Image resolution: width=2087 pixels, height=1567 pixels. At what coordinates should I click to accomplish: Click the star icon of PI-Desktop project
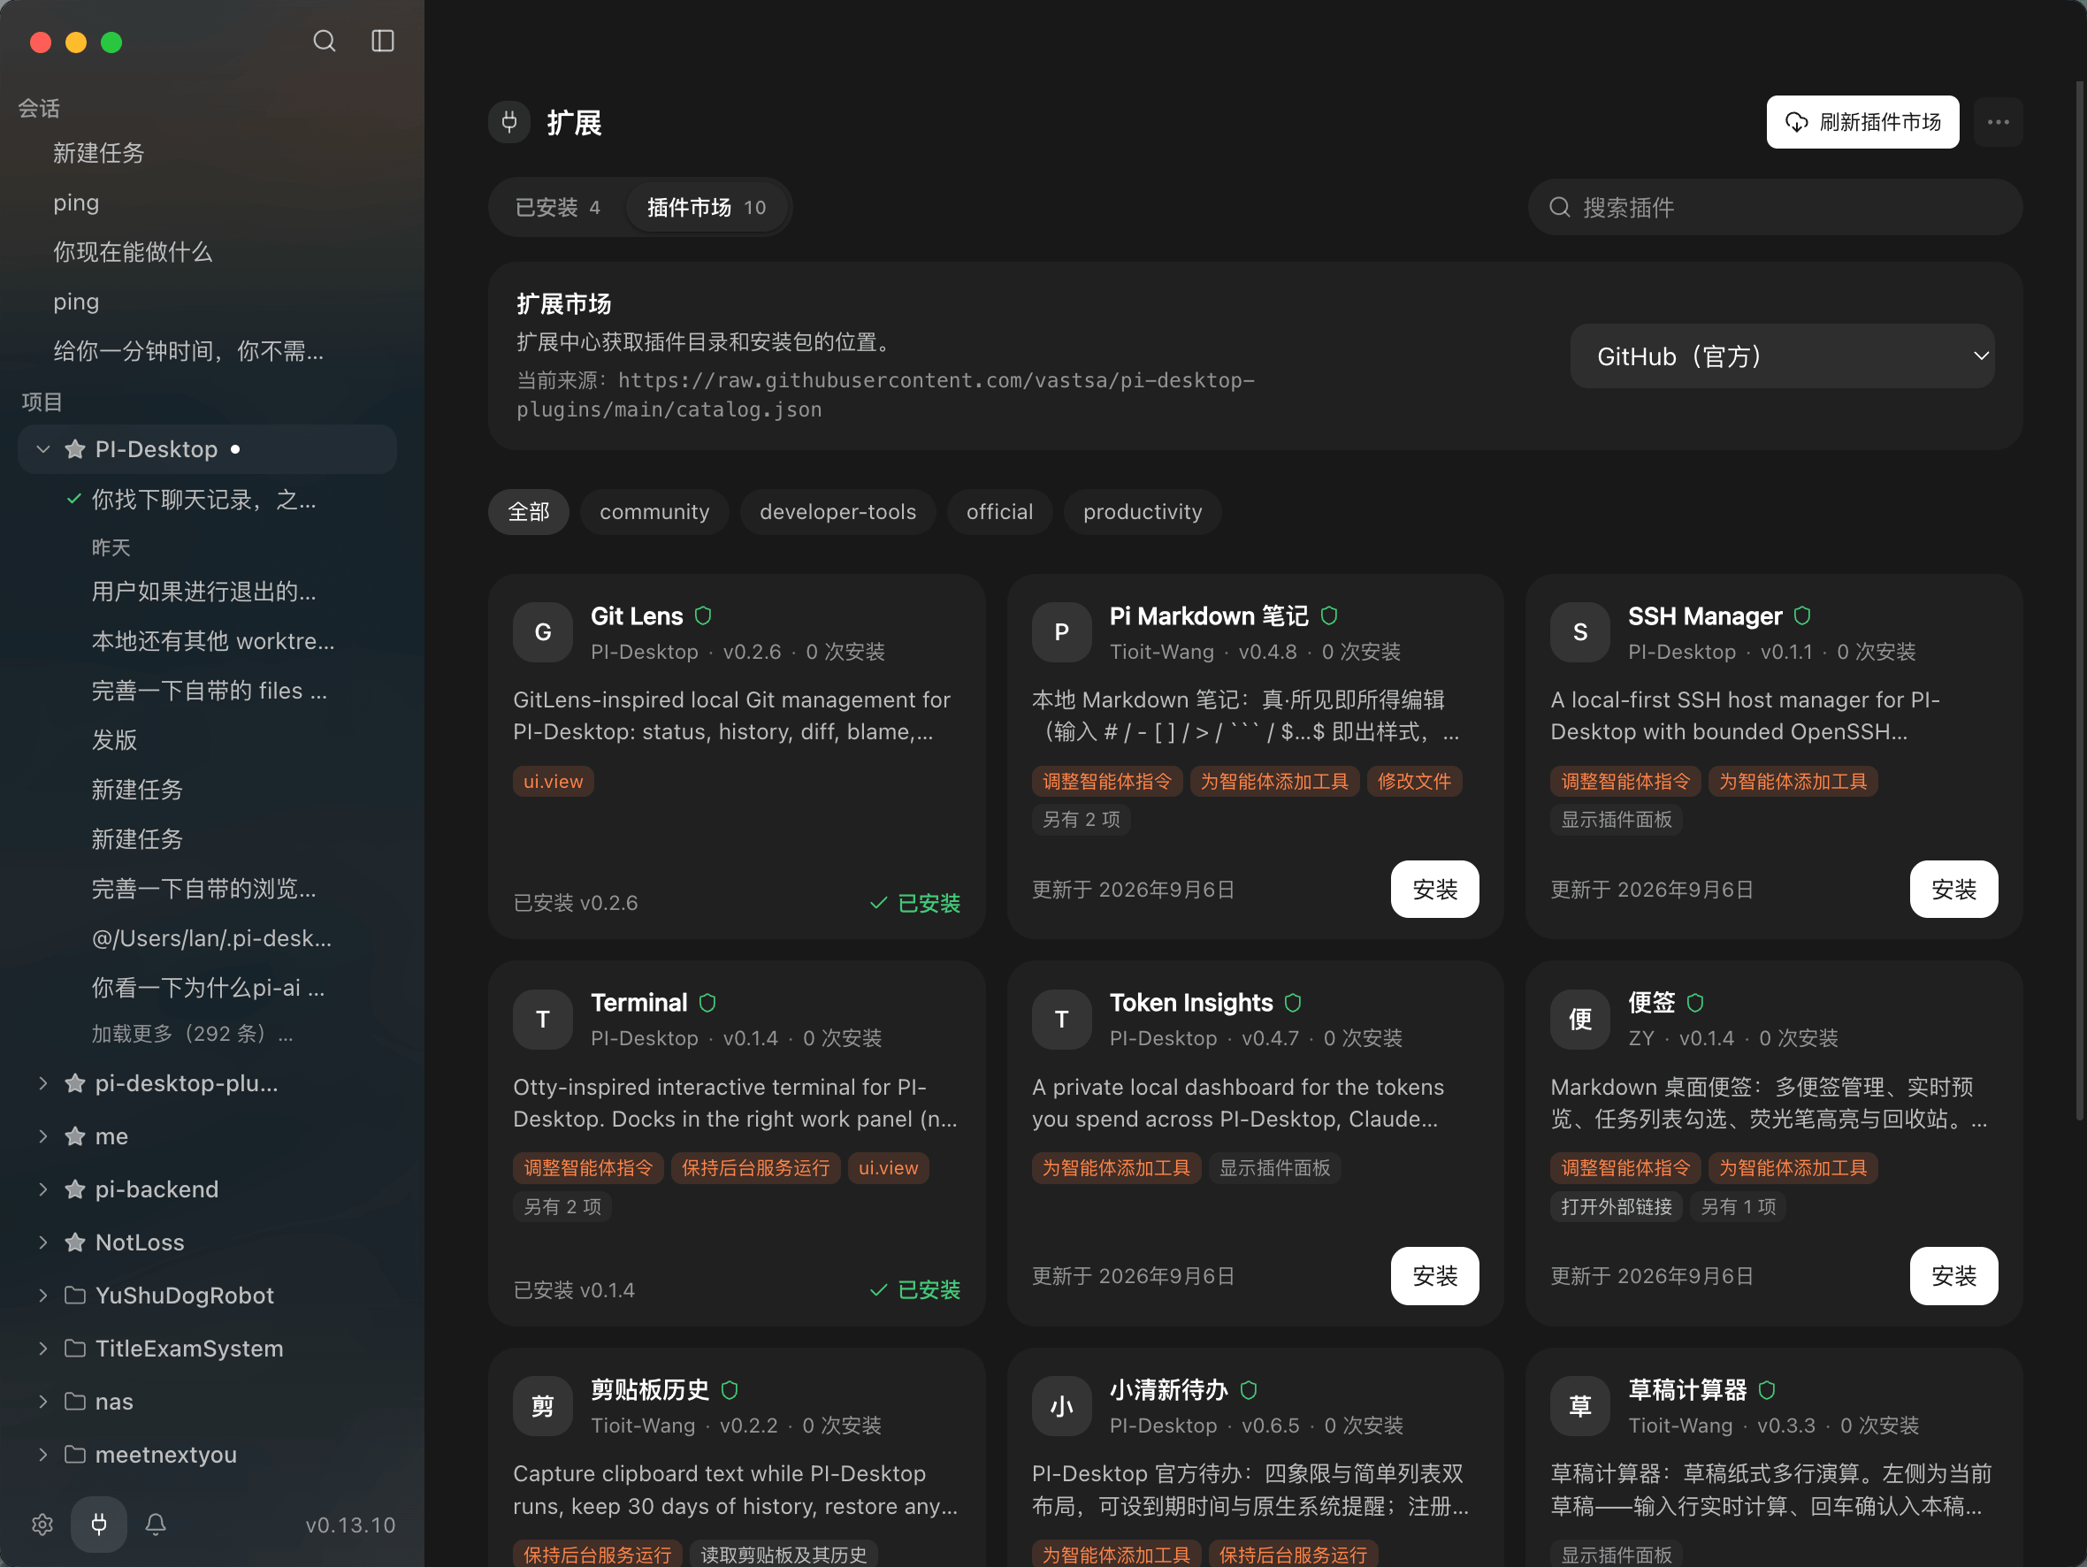click(x=75, y=449)
